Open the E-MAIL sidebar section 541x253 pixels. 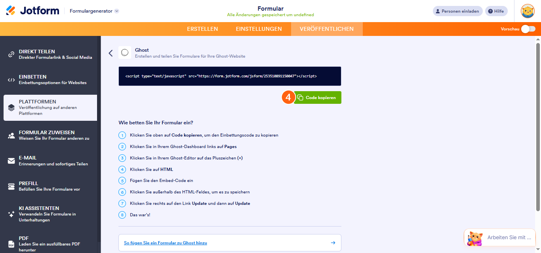coord(50,161)
